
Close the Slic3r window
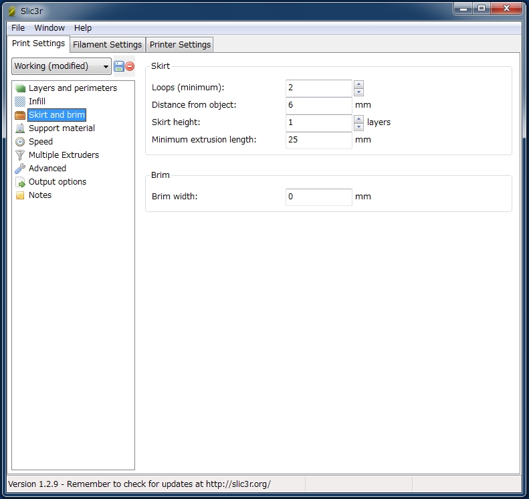[x=506, y=9]
